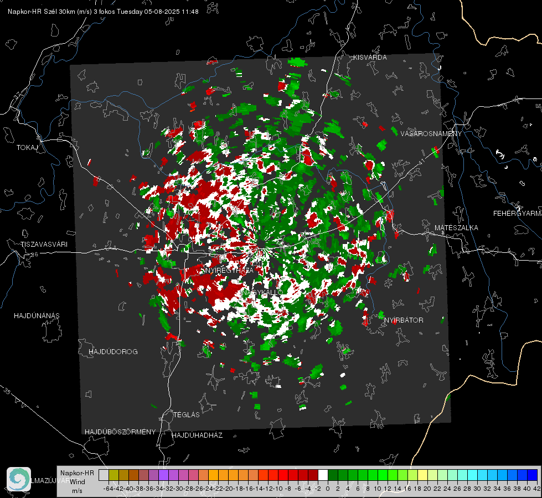Click the HAJDÚNÁNÁS town label
Screen dimensions: 542x498
coord(37,316)
